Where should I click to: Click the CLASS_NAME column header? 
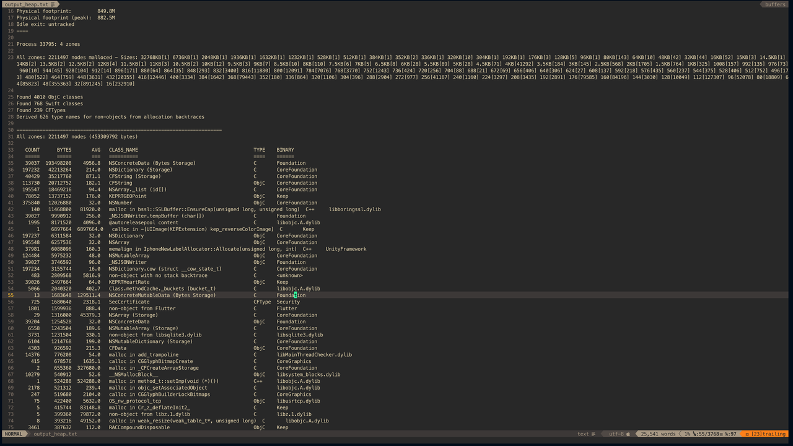click(123, 150)
